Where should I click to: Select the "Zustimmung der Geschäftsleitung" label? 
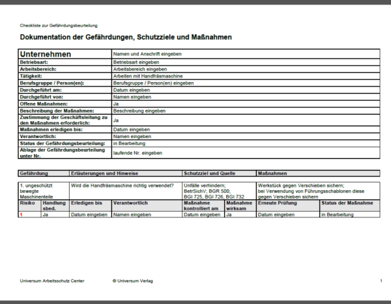pos(65,120)
